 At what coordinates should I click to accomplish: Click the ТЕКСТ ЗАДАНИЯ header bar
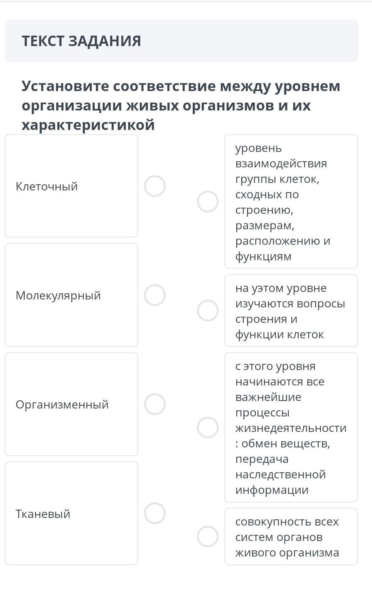click(181, 41)
